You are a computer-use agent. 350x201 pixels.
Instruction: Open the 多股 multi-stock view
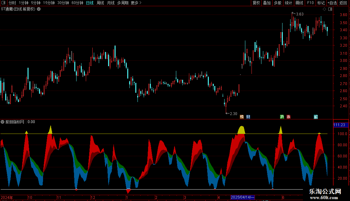point(278,3)
